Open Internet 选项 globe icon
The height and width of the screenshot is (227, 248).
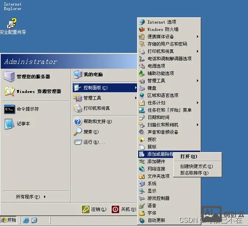click(x=142, y=22)
